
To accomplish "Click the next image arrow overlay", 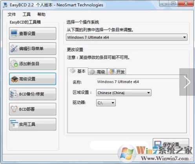I will click(187, 82).
